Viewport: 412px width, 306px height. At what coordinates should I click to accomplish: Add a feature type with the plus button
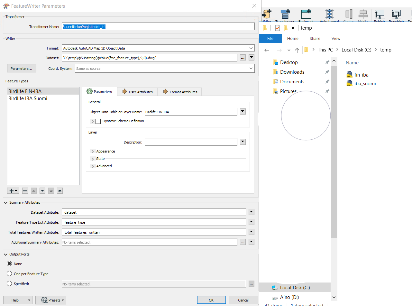(x=13, y=190)
